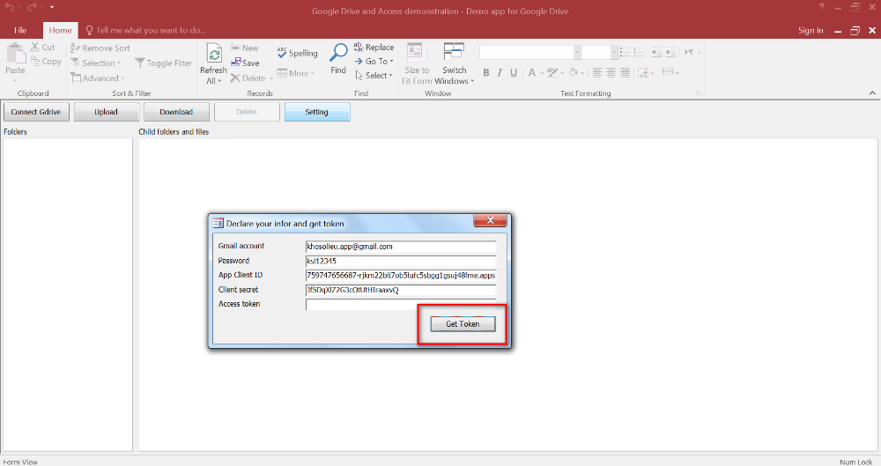881x466 pixels.
Task: Click the New record icon
Action: (235, 48)
